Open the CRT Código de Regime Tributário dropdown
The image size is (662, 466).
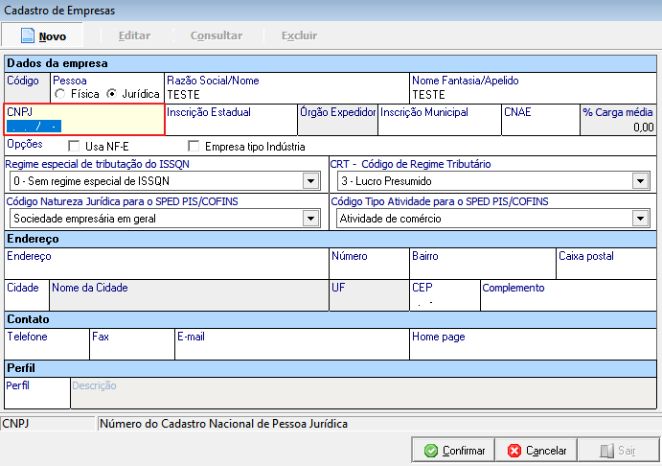click(x=640, y=181)
